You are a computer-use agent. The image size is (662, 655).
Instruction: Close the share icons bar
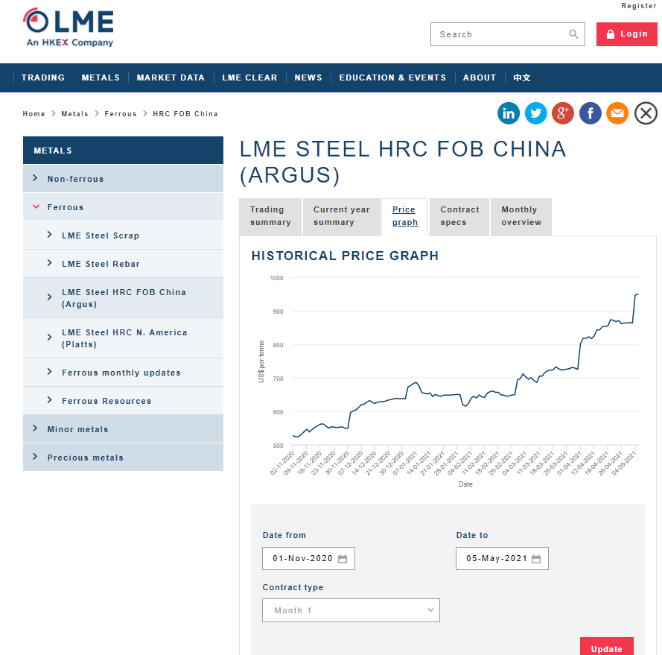click(x=646, y=113)
